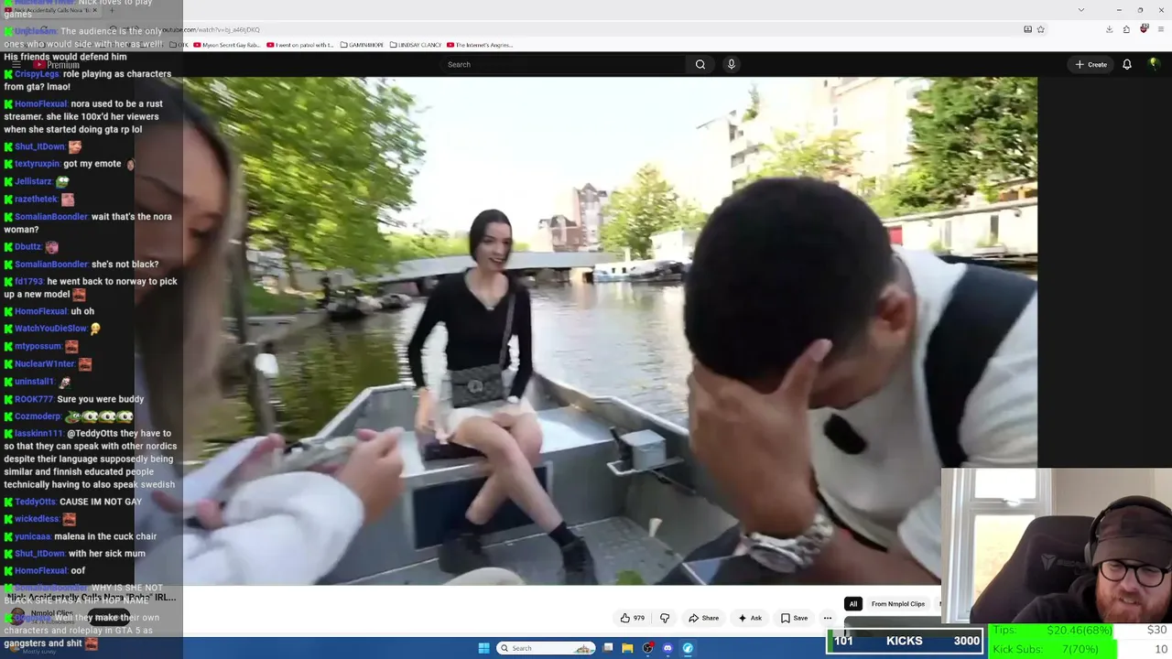Image resolution: width=1172 pixels, height=659 pixels.
Task: Open browser downloads icon
Action: tap(1109, 29)
